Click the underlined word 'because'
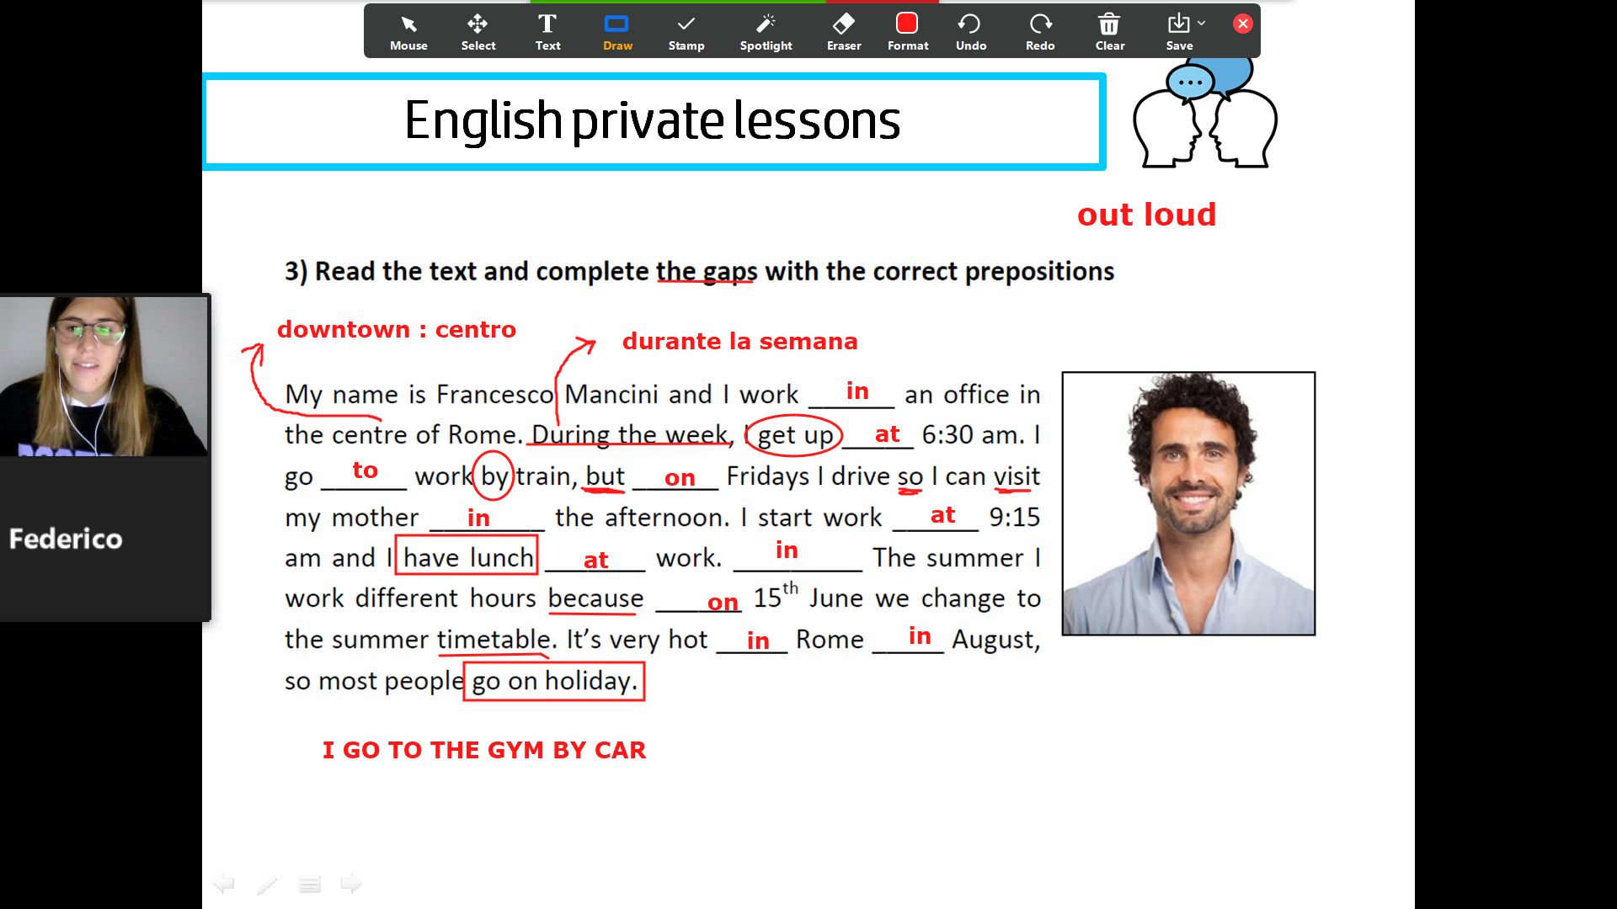Viewport: 1617px width, 909px height. pos(595,598)
